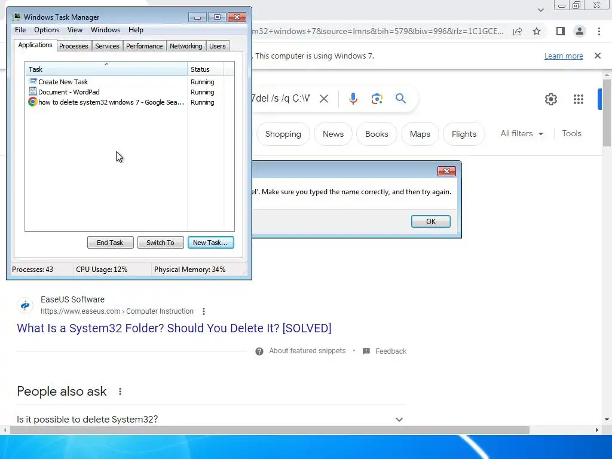Filter results by Flights
612x459 pixels.
[x=464, y=134]
